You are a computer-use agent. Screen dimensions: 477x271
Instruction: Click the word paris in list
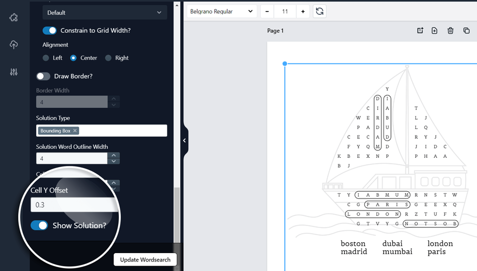click(x=437, y=252)
